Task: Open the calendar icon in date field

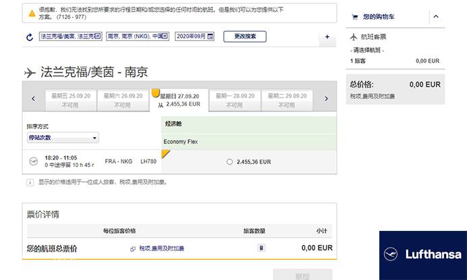Action: tap(211, 36)
